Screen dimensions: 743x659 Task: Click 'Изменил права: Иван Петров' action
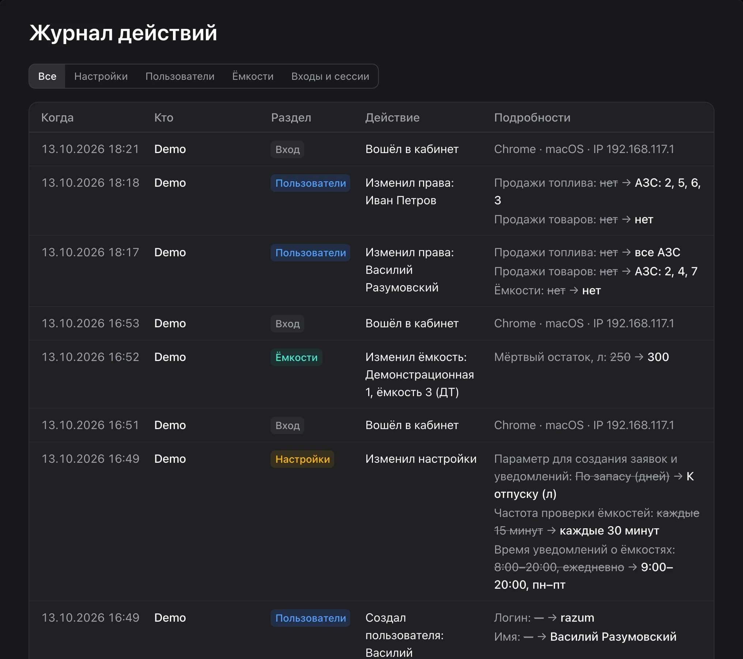410,191
